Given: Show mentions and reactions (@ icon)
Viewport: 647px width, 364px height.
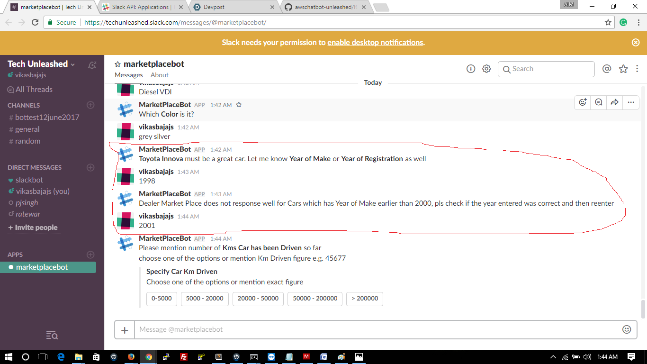Looking at the screenshot, I should 607,69.
